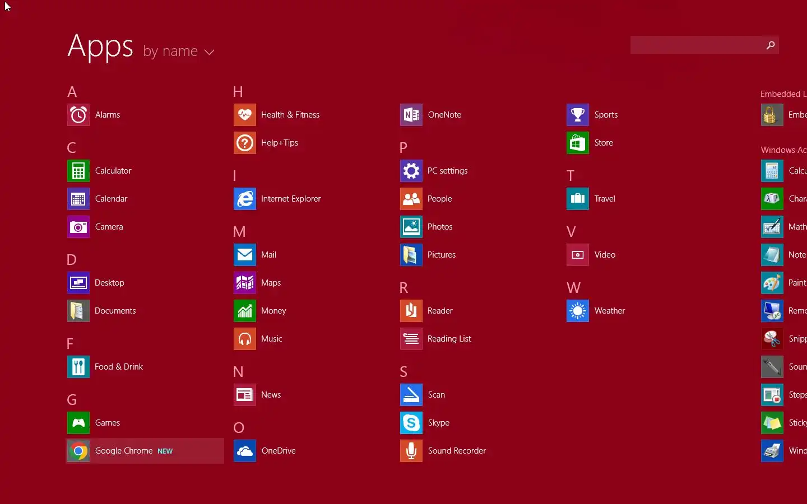
Task: Jump via the letter A group header
Action: pyautogui.click(x=72, y=92)
